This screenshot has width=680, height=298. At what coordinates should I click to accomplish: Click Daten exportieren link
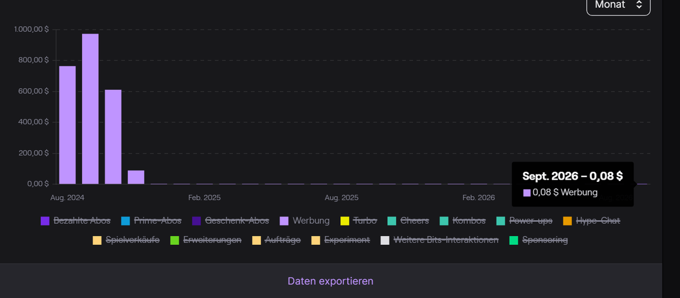click(x=331, y=281)
